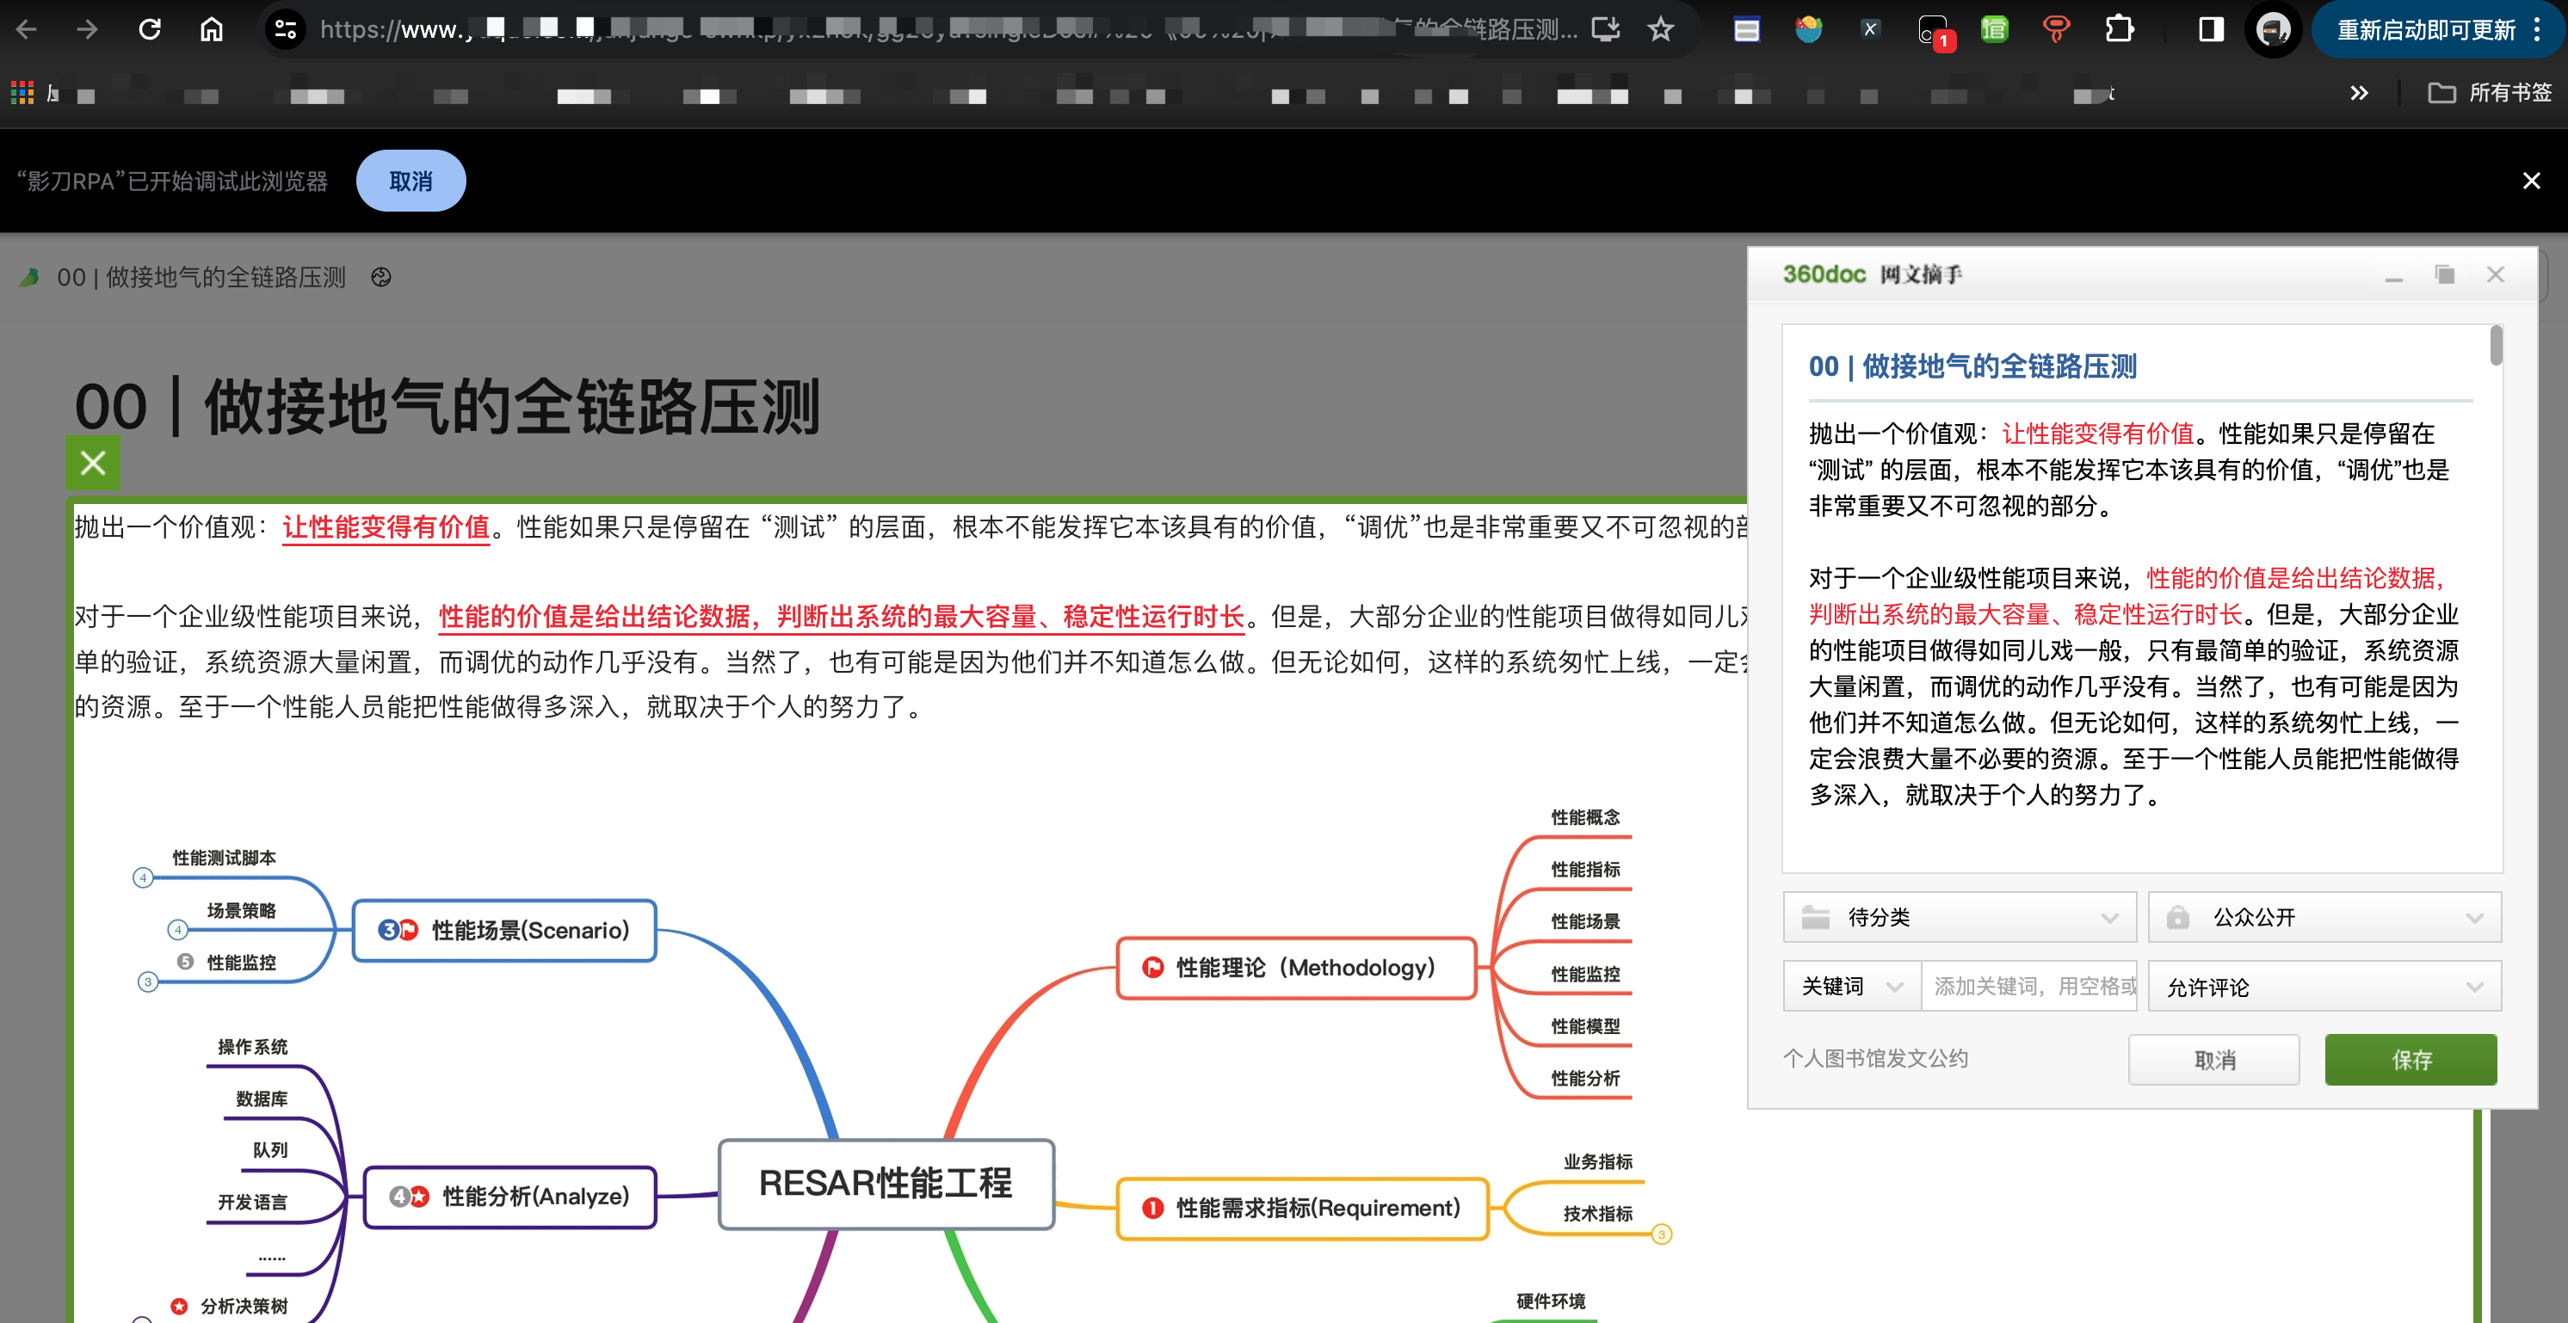2568x1323 pixels.
Task: Show more bookmarks with the chevron
Action: pos(2359,94)
